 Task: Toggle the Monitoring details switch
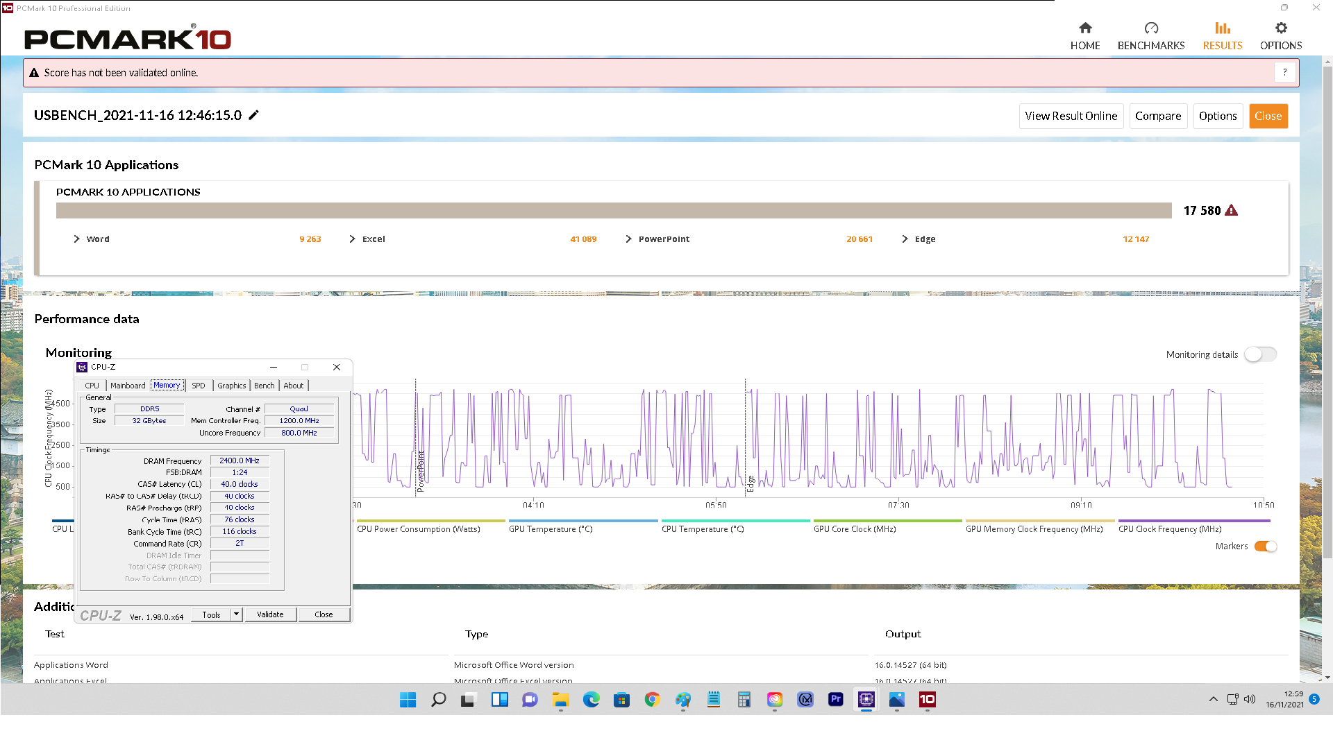(1260, 354)
